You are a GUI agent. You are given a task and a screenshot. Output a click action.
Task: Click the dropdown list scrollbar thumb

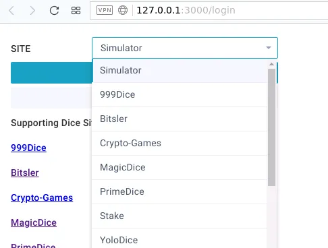pyautogui.click(x=271, y=127)
